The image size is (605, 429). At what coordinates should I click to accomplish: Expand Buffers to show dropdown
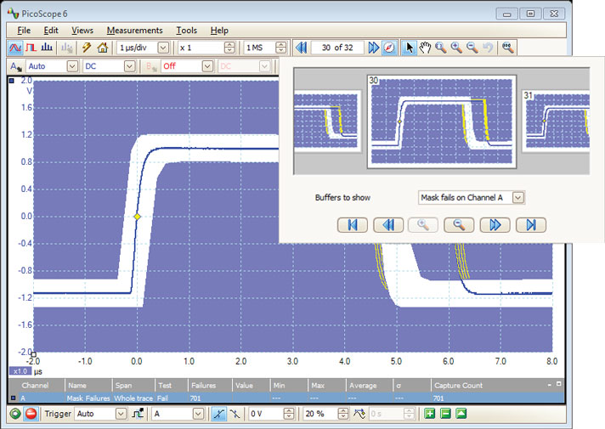click(x=518, y=197)
